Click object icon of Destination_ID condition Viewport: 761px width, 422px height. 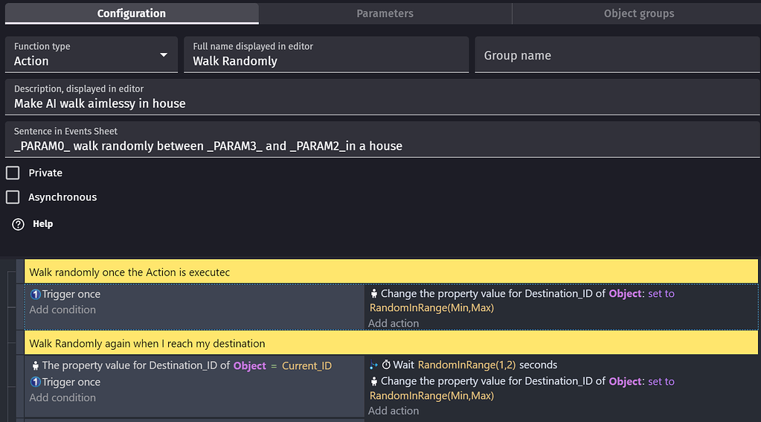coord(36,365)
